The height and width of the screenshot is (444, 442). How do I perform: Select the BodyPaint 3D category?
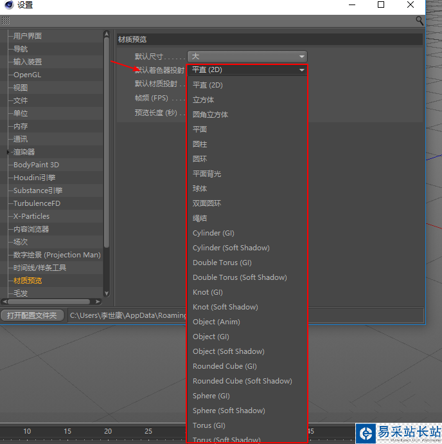click(36, 165)
